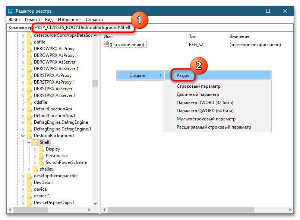Click the ddsfile folder icon
This screenshot has height=220, width=300.
coord(29,102)
